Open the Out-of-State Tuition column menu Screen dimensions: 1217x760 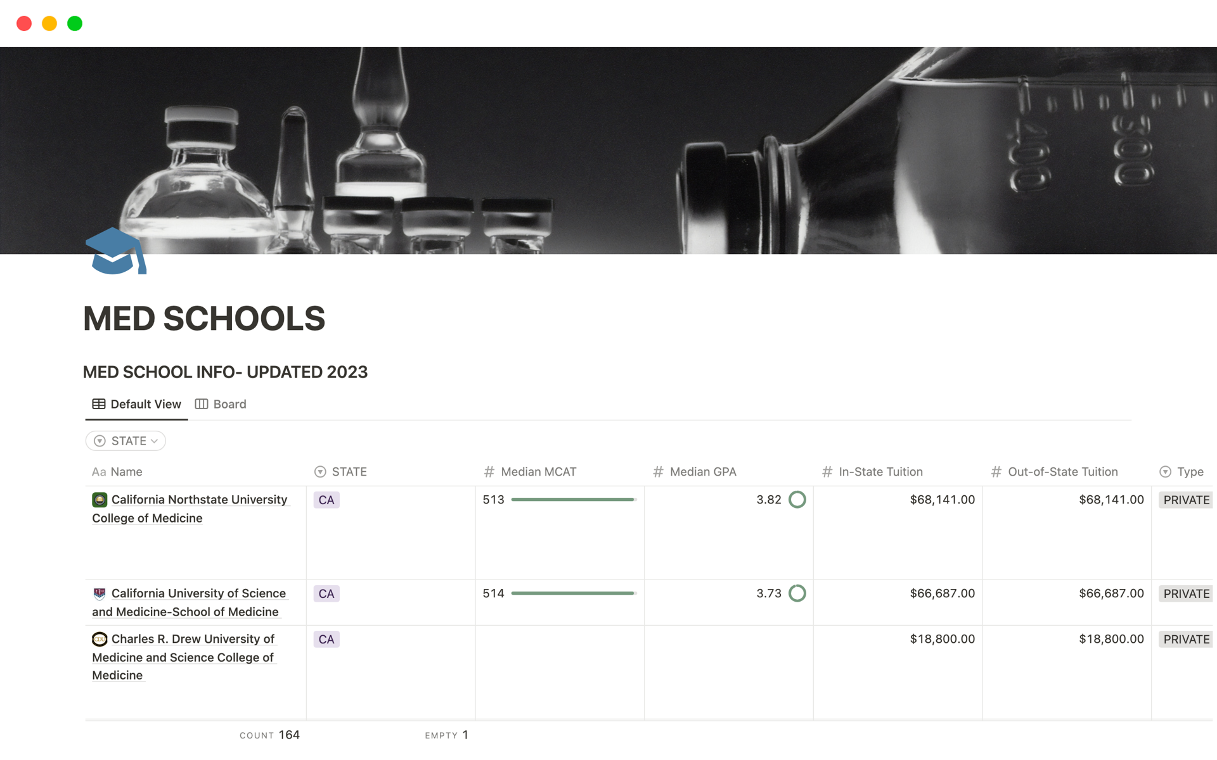[x=1062, y=471]
